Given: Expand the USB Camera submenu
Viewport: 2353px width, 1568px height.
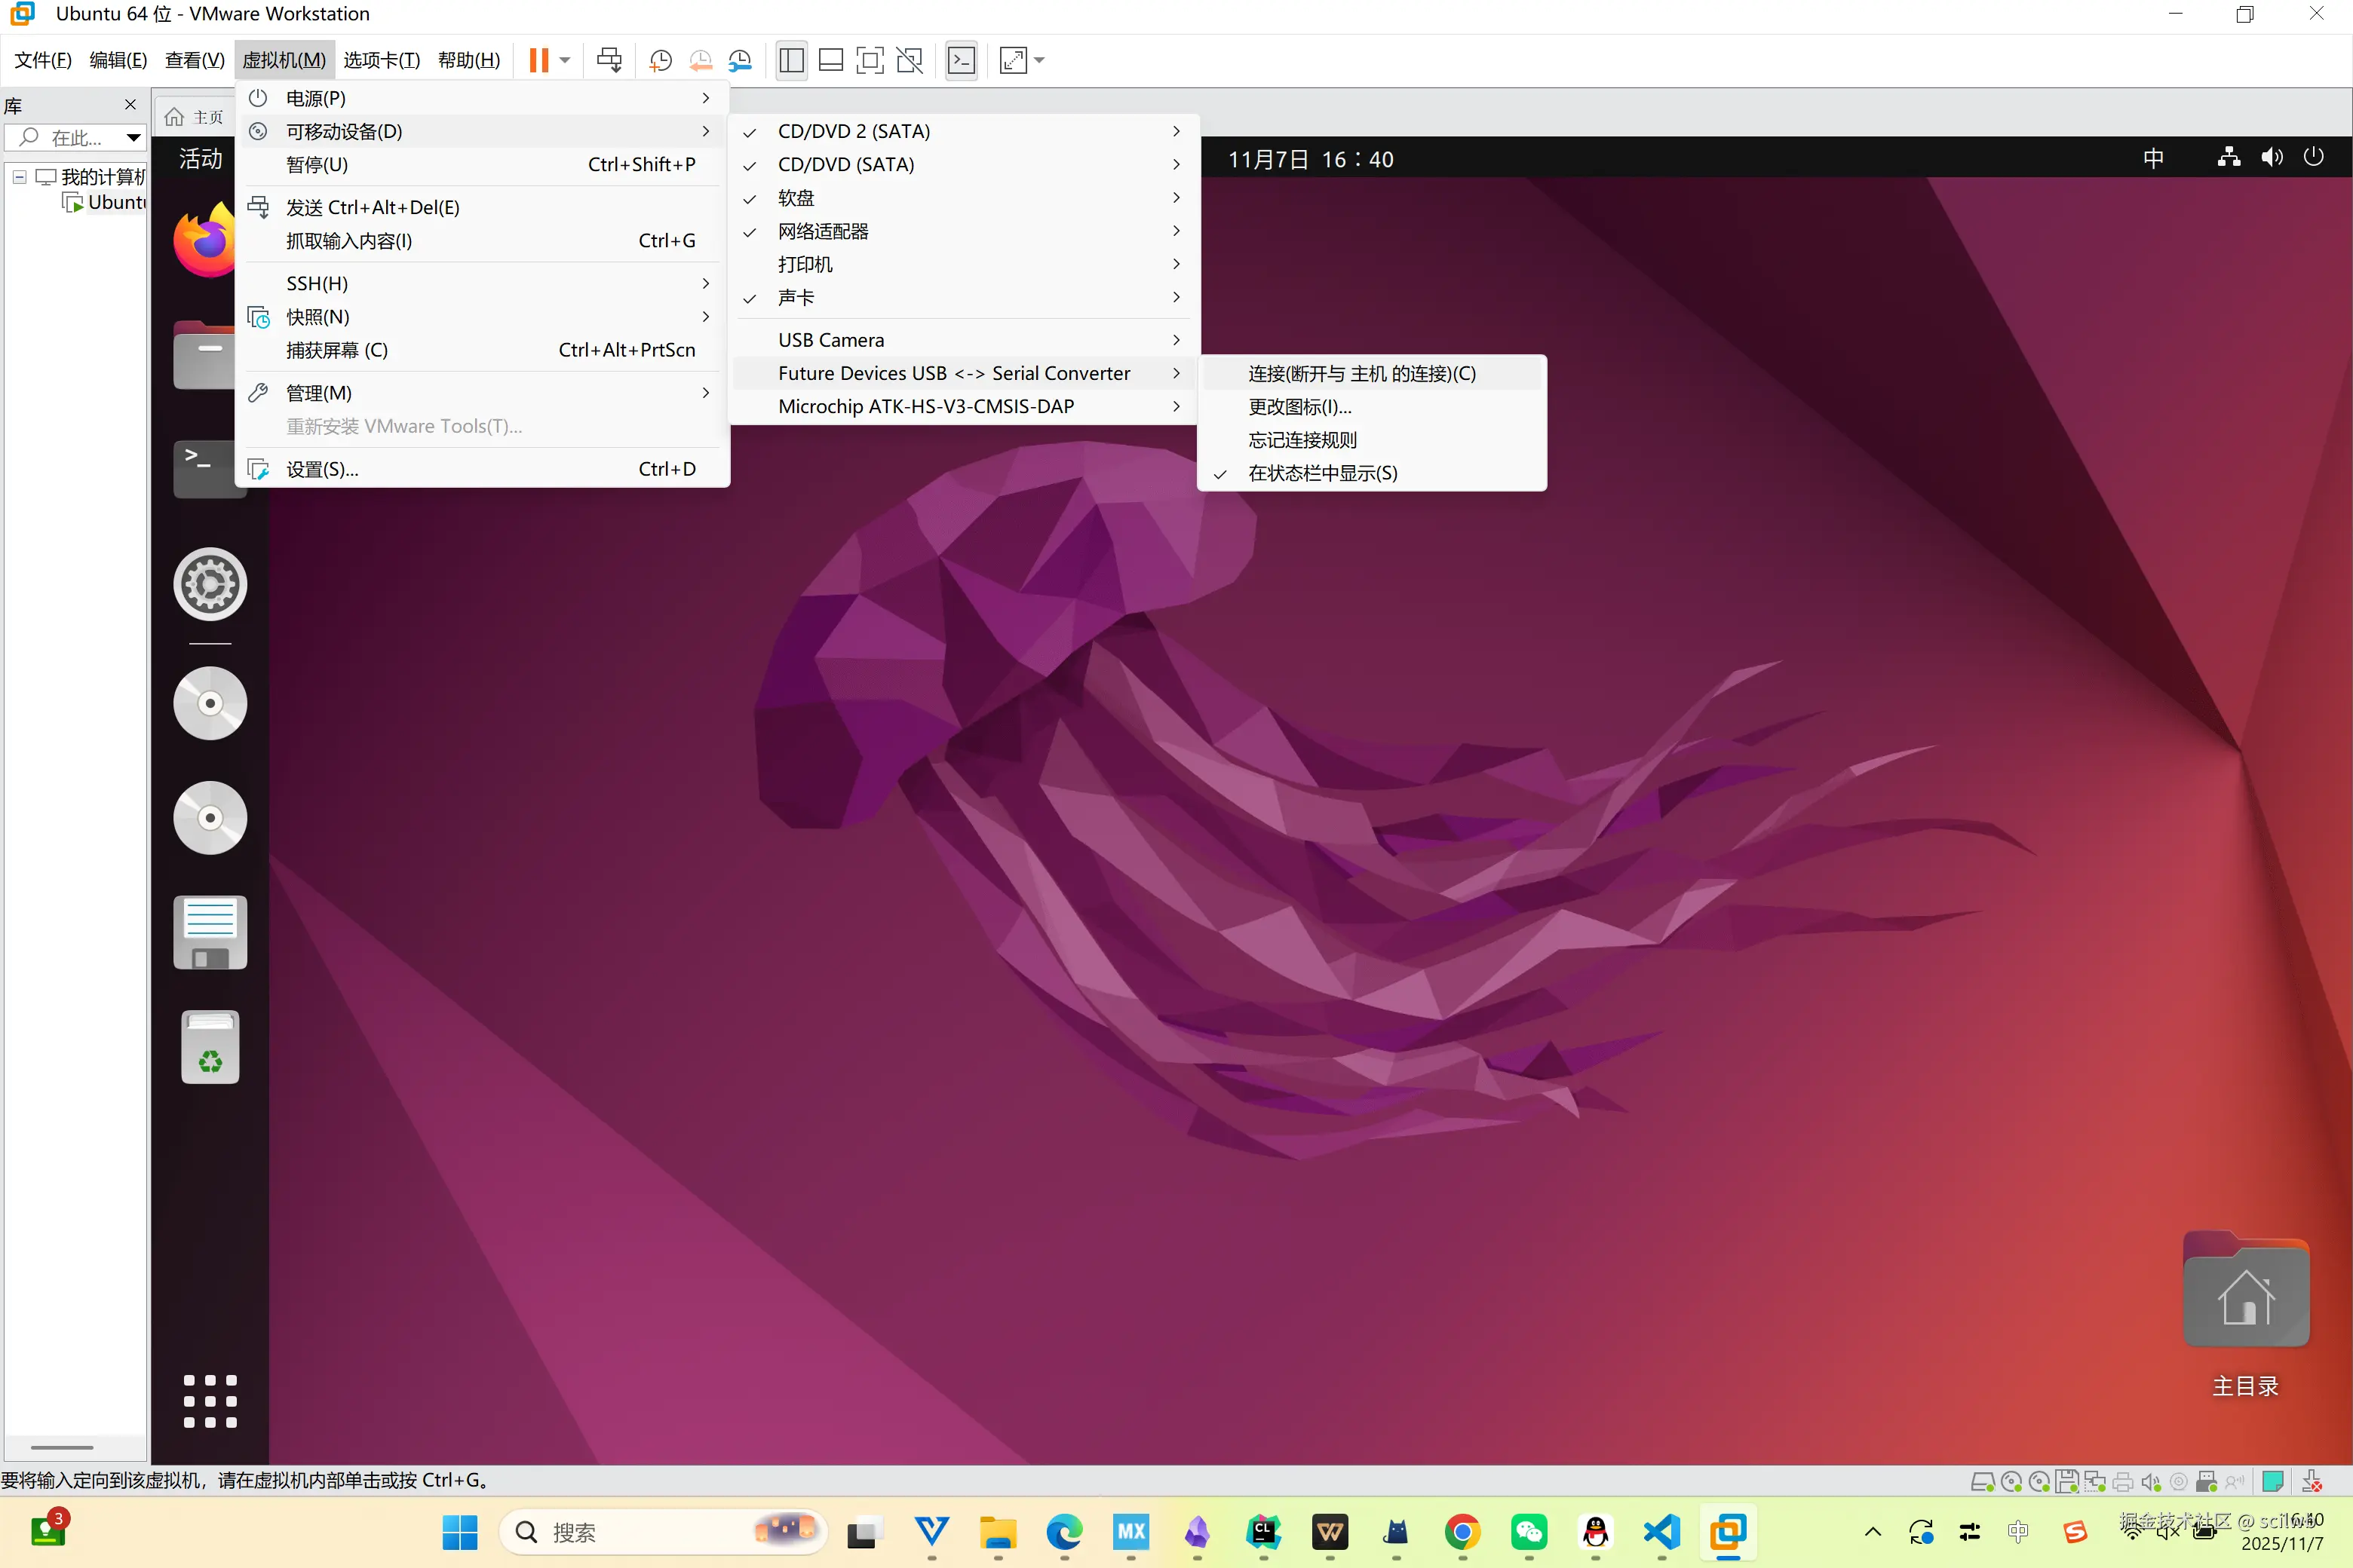Looking at the screenshot, I should (x=830, y=340).
